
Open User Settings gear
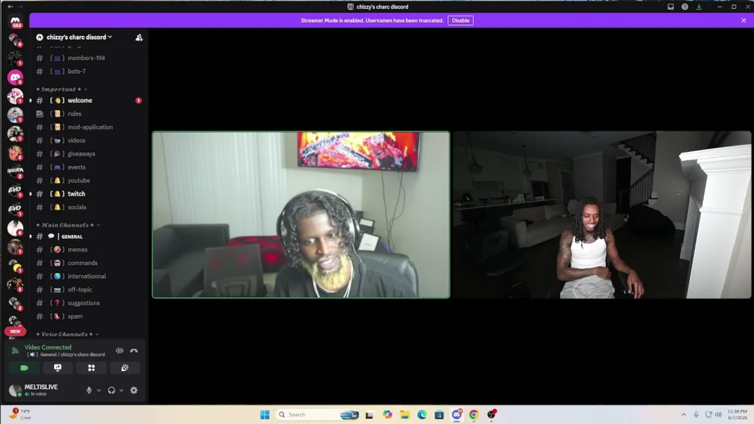click(134, 390)
